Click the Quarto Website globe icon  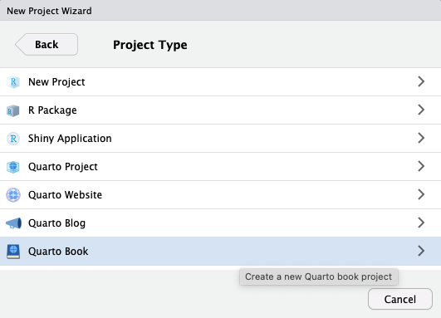point(13,195)
